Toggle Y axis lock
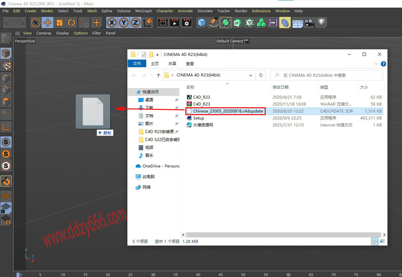This screenshot has width=402, height=277. [x=124, y=23]
